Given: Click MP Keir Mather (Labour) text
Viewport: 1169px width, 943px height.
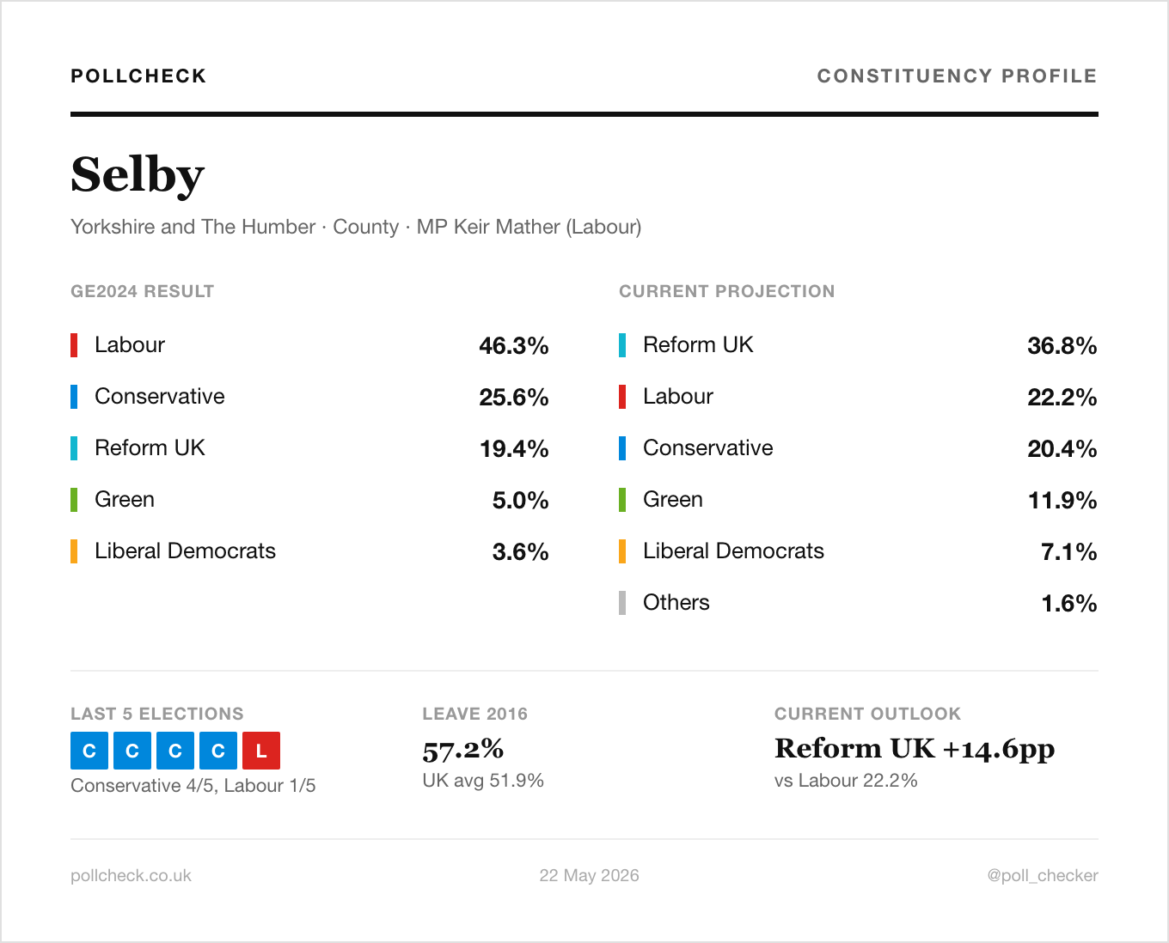Looking at the screenshot, I should 529,227.
